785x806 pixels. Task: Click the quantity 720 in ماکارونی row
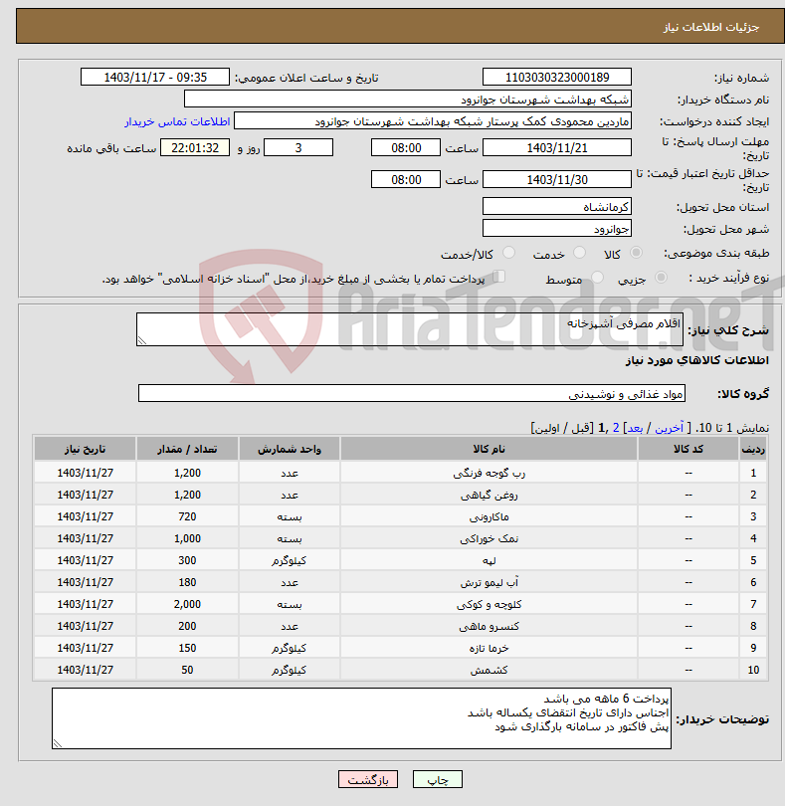click(x=187, y=516)
